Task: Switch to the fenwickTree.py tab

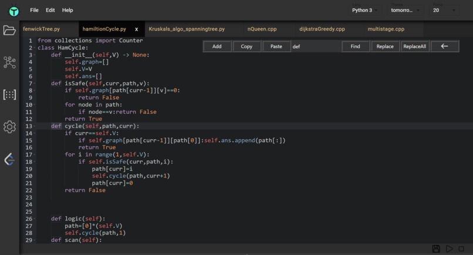Action: 41,29
